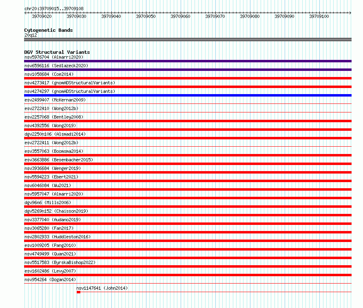The width and height of the screenshot is (363, 308).
Task: Open the nsv5957047 (Almarri2020) label
Action: tap(54, 194)
